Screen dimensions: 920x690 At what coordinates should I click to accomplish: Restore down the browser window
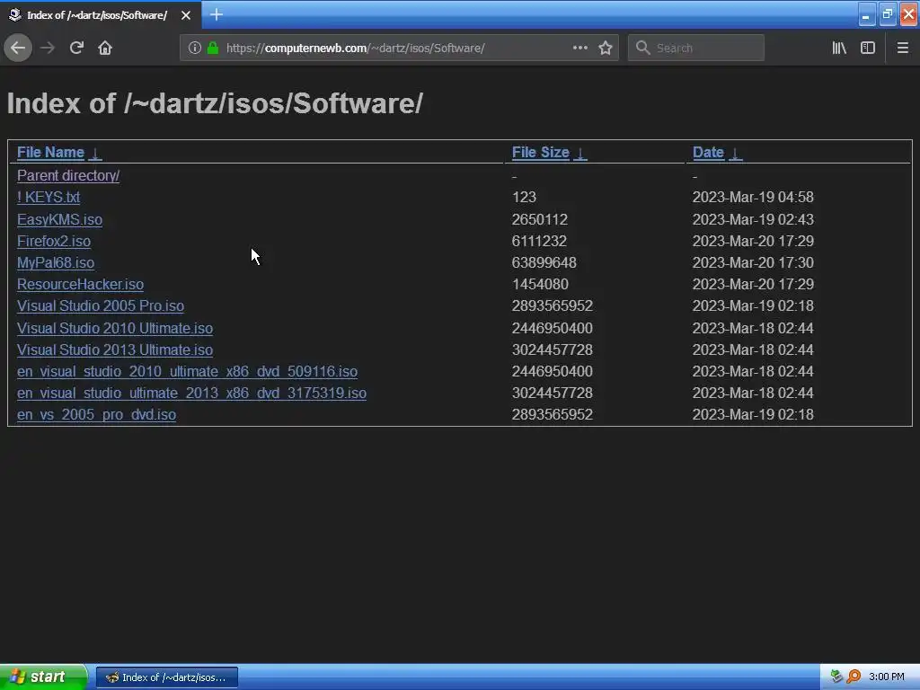click(x=887, y=14)
